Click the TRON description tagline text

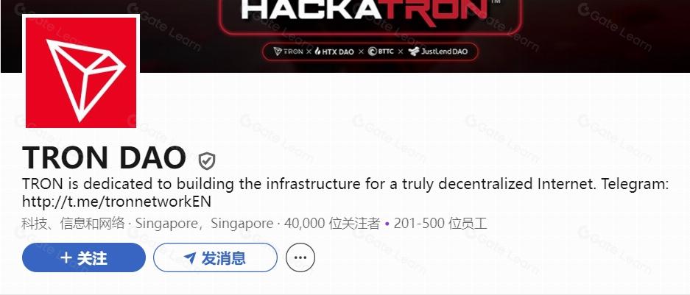345,183
